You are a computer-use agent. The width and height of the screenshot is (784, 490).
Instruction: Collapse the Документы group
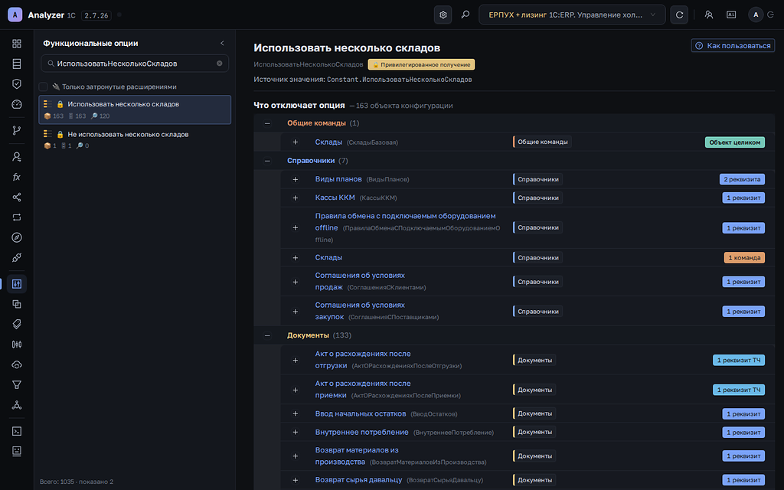pos(267,335)
